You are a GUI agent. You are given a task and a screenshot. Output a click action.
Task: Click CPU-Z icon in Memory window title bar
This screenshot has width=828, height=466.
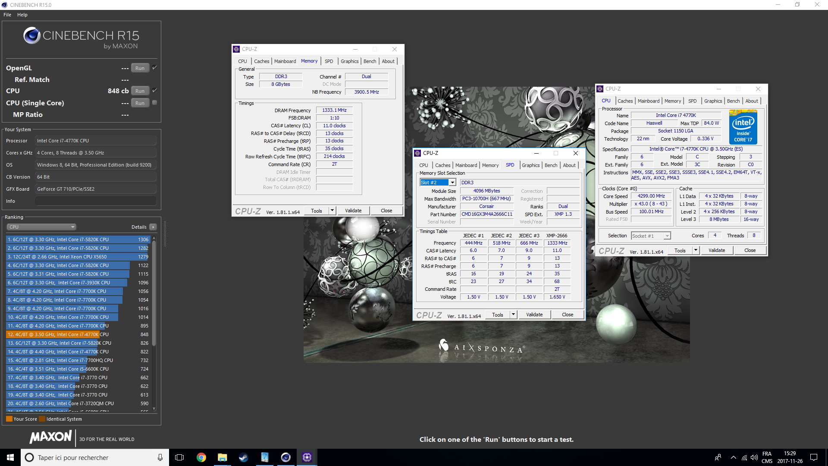pyautogui.click(x=236, y=49)
